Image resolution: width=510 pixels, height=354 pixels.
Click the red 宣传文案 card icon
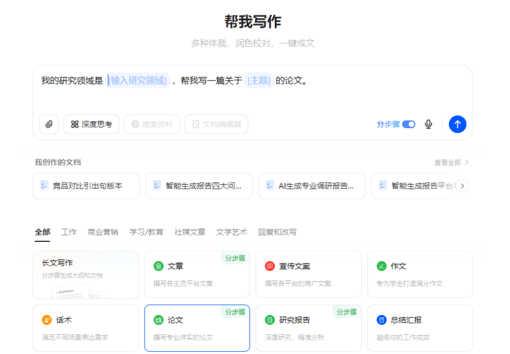coord(270,266)
